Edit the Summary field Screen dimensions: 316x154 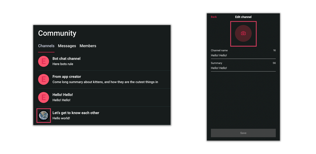point(243,68)
